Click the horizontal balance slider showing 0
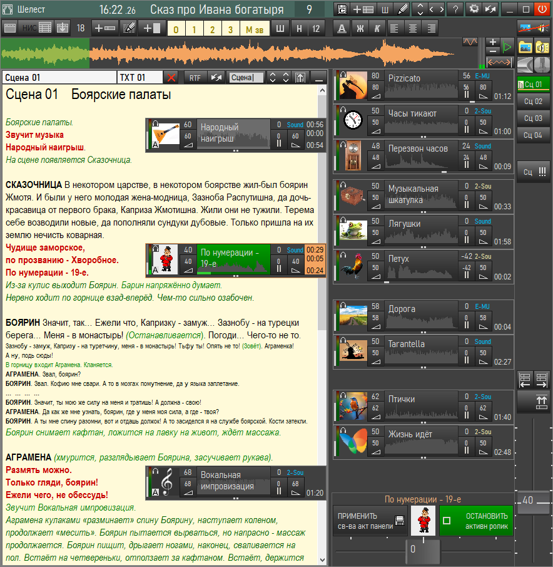The image size is (553, 567). click(x=423, y=551)
